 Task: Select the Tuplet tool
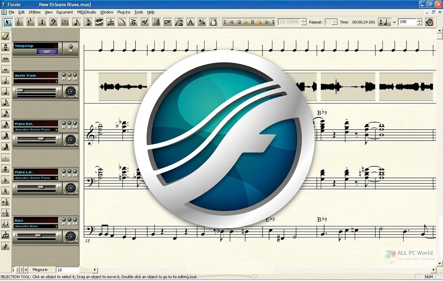[111, 22]
